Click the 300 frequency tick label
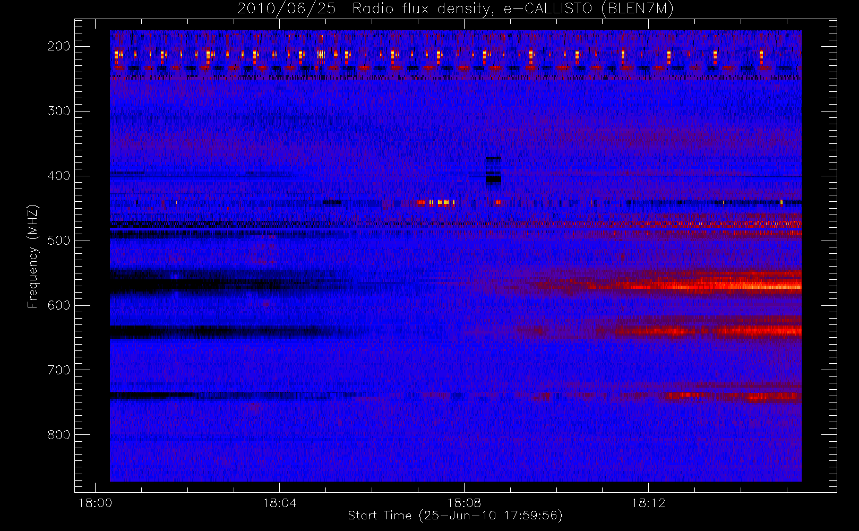This screenshot has height=531, width=859. click(59, 111)
